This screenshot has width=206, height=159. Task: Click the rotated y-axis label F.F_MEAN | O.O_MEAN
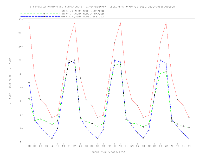pos(10,81)
